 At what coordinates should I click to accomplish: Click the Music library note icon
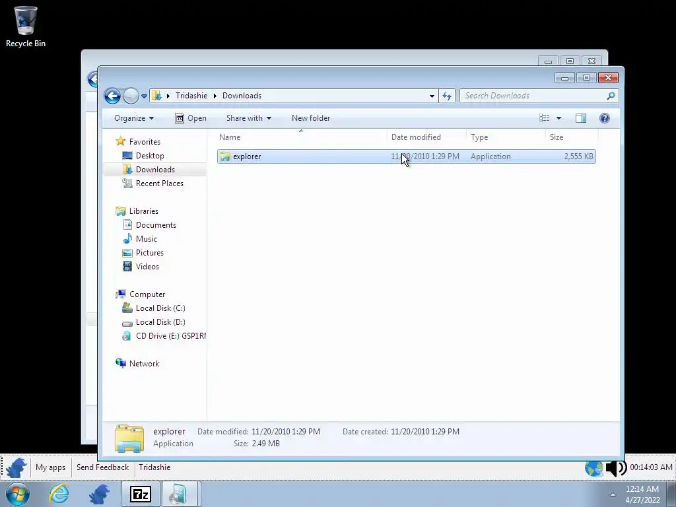click(x=127, y=239)
